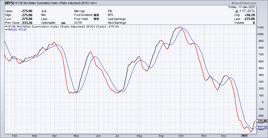Click the 400 y-axis label
268x138 pixels.
point(261,75)
